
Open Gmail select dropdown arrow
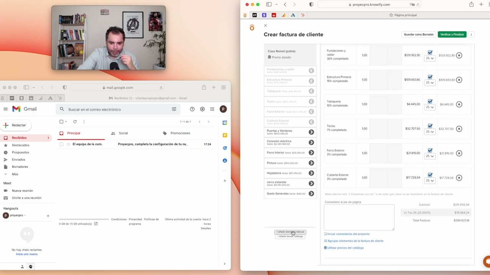coord(66,122)
